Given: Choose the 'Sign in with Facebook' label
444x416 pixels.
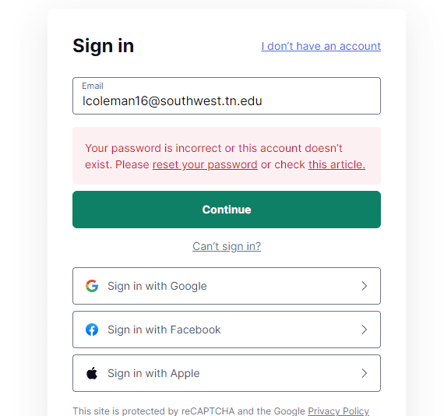Looking at the screenshot, I should [x=164, y=330].
